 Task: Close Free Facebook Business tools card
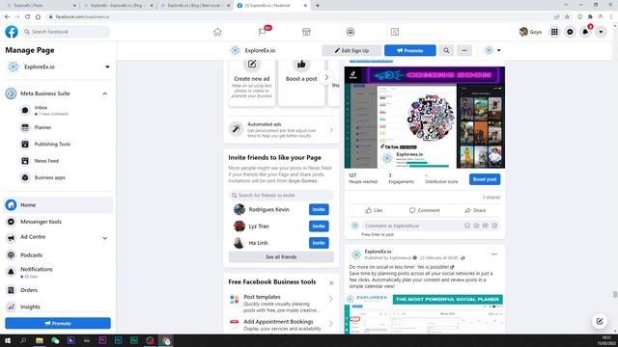(x=331, y=282)
